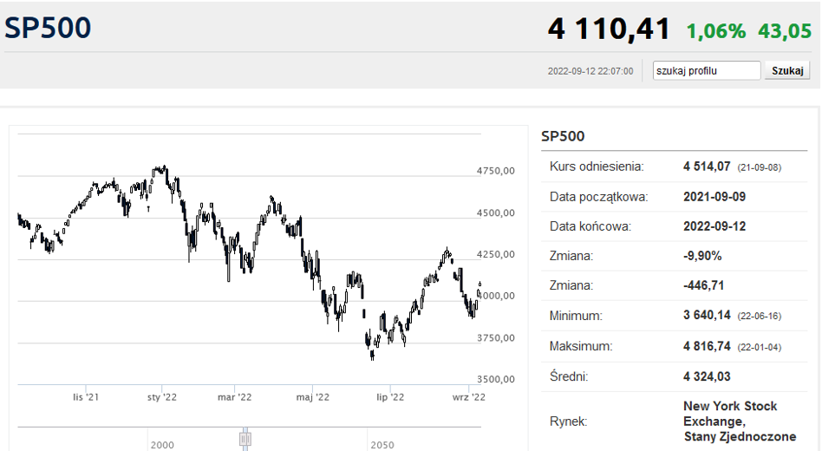Click the SP500 table heading

tap(563, 136)
